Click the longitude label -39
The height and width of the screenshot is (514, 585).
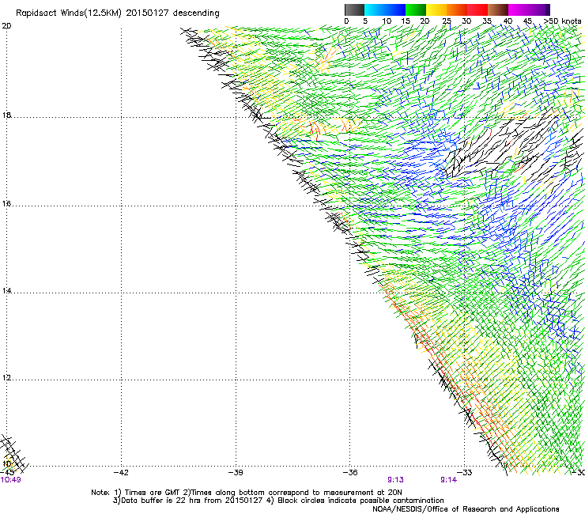click(236, 473)
